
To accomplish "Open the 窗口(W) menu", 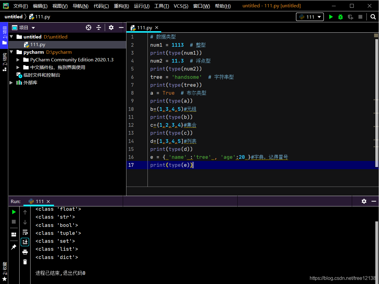I will coord(202,6).
